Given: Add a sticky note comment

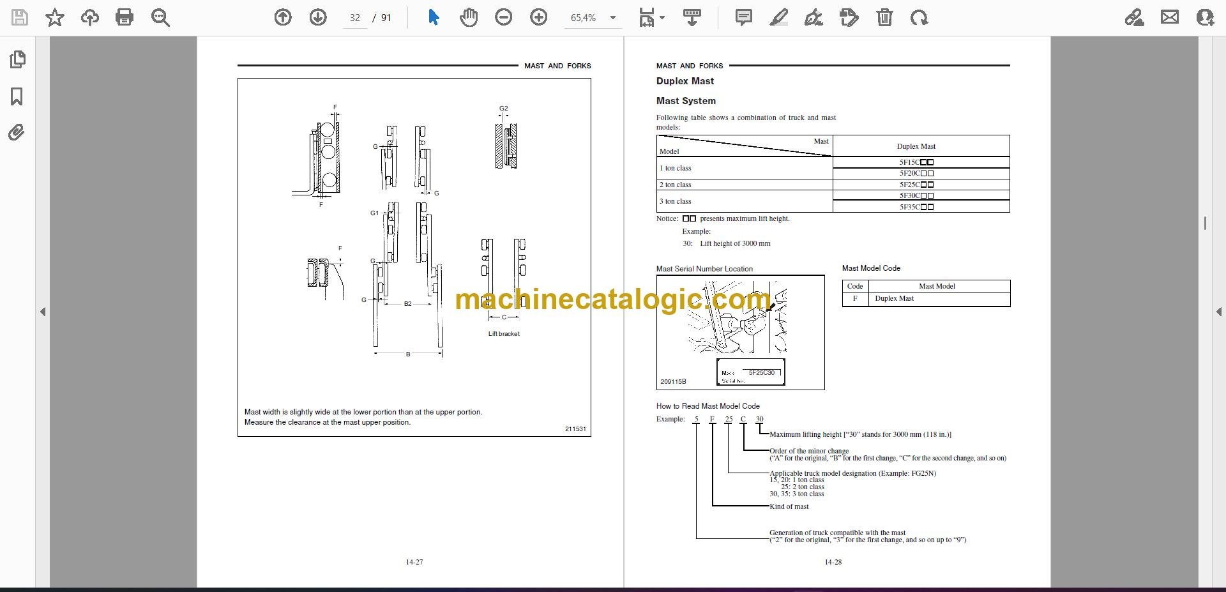Looking at the screenshot, I should coord(744,17).
